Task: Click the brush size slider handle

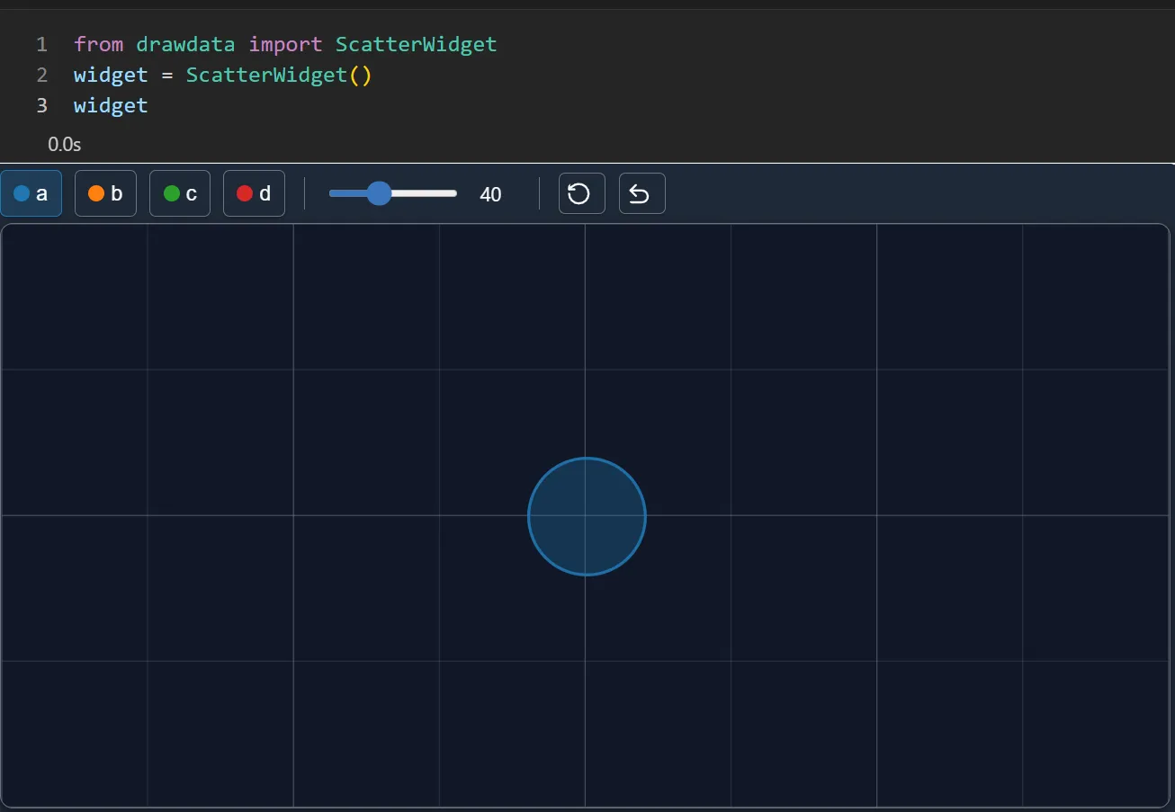Action: pyautogui.click(x=380, y=193)
